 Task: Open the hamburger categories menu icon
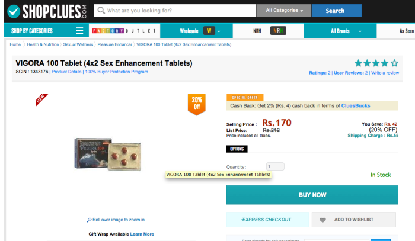tap(79, 31)
